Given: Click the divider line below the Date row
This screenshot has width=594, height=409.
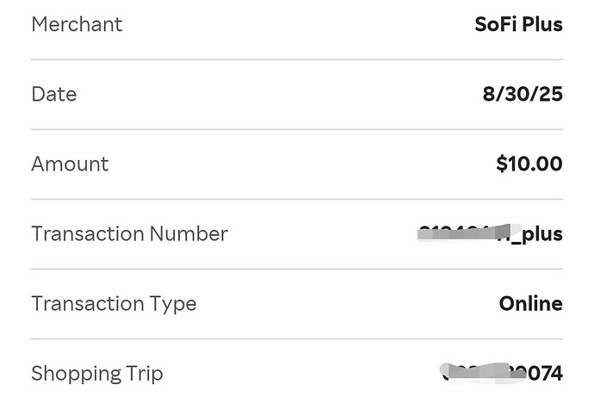Looking at the screenshot, I should pos(297,129).
